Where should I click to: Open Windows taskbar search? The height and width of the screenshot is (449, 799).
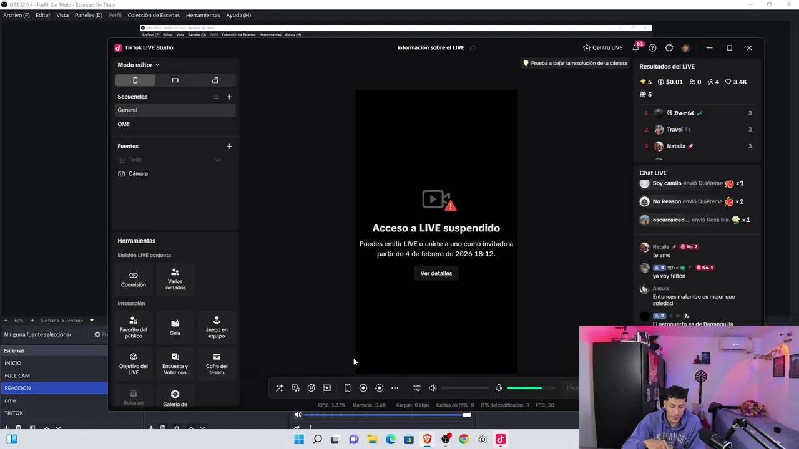[x=317, y=440]
